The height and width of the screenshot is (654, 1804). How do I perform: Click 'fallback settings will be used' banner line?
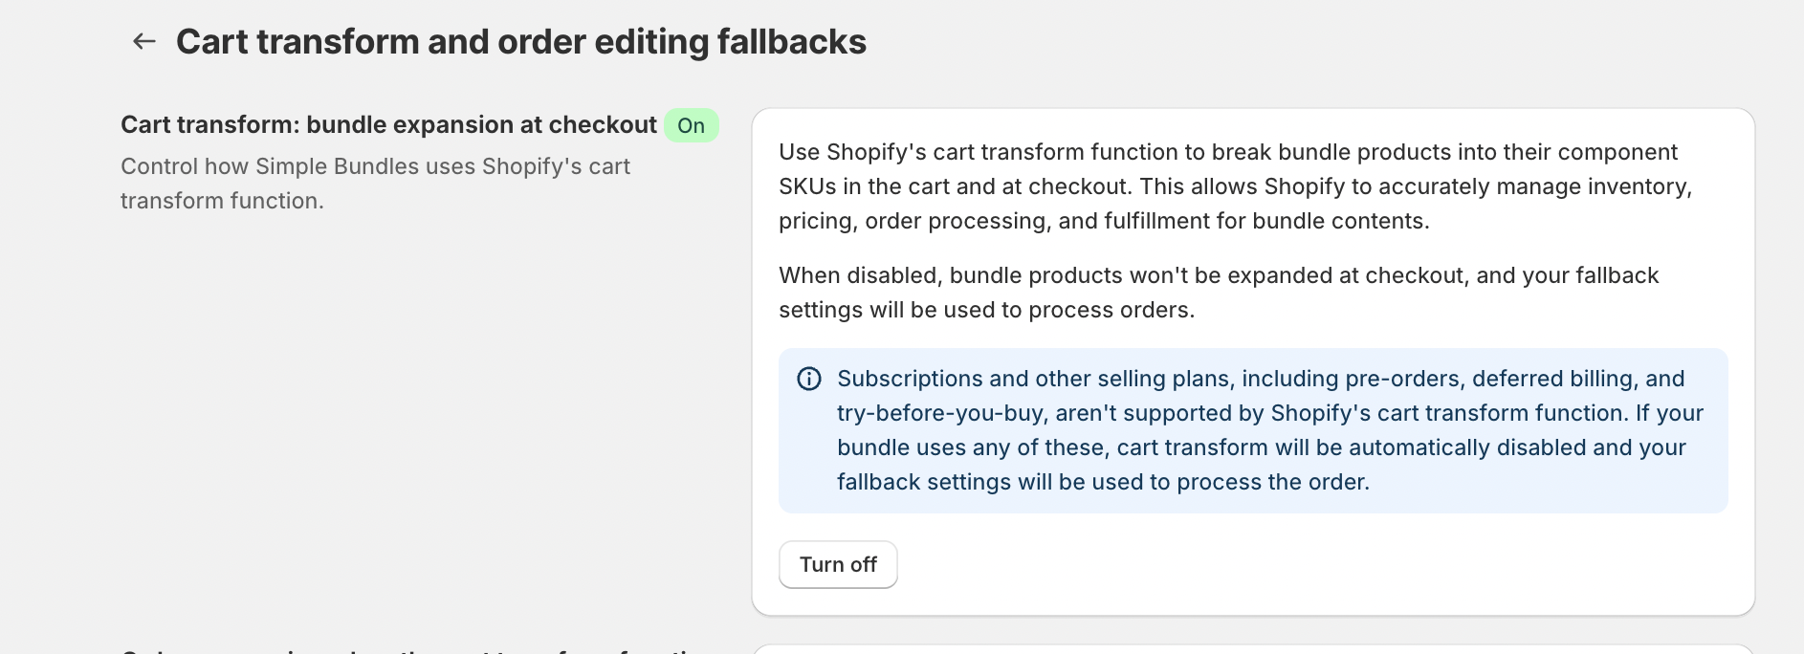1103,482
